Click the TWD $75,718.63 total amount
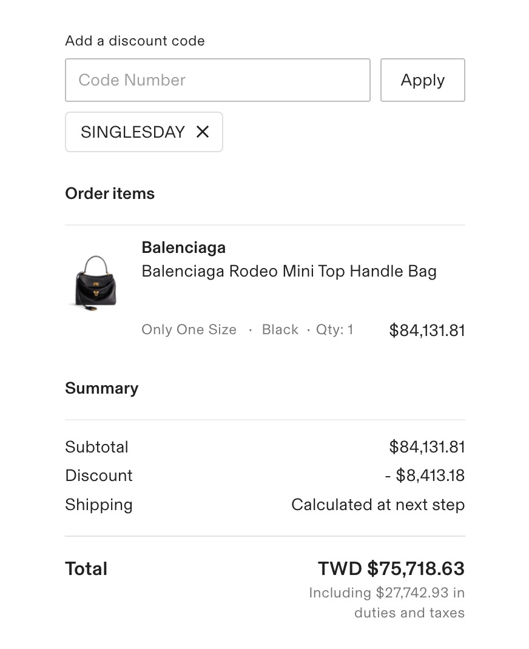This screenshot has height=649, width=529. tap(391, 569)
